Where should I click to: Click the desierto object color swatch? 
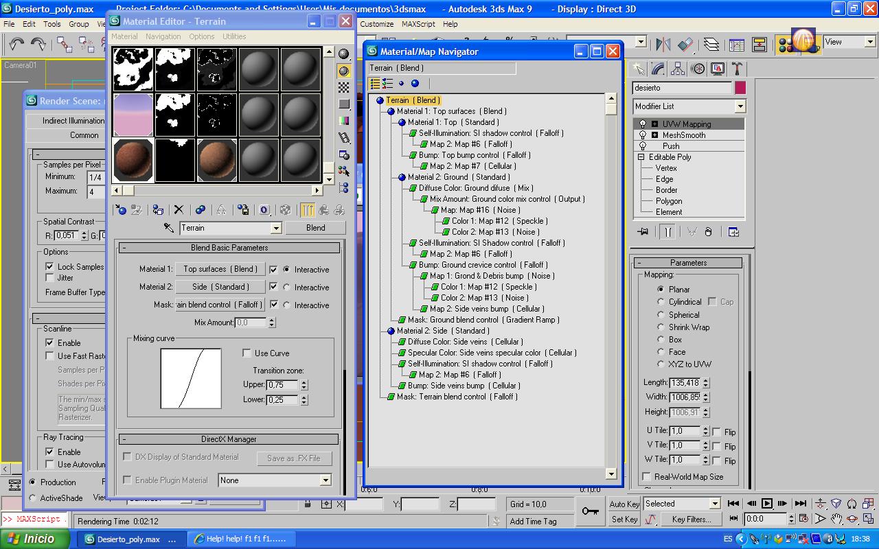(740, 88)
